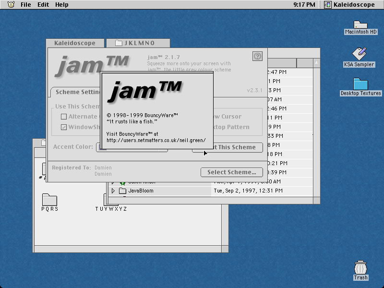The image size is (384, 288).
Task: Click the Select Scheme... button
Action: coord(232,172)
